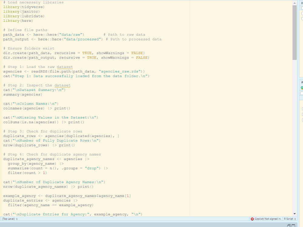This screenshot has height=227, width=303.
Task: Click the 'Step 1: Data successfully loaded' cat line
Action: click(x=76, y=76)
